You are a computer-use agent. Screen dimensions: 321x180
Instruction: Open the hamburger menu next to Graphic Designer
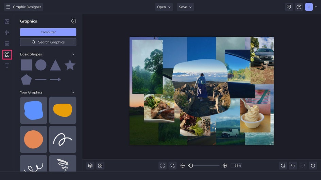click(x=8, y=7)
